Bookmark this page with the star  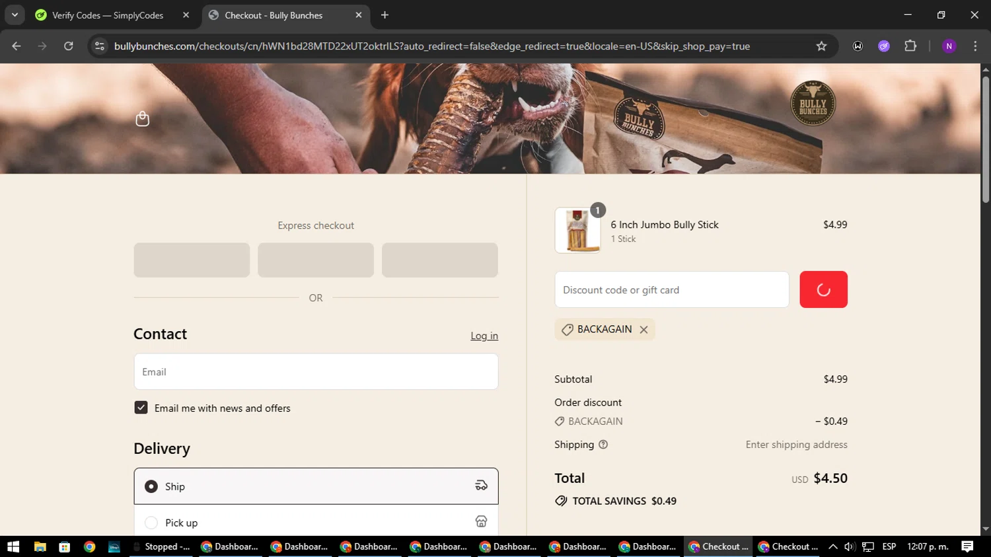point(821,46)
